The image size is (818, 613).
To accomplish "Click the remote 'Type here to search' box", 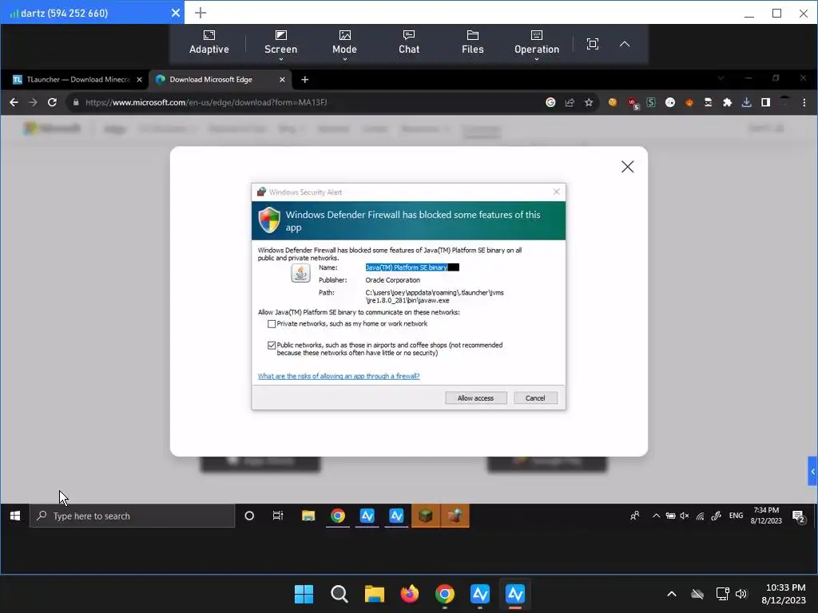I will tap(132, 516).
